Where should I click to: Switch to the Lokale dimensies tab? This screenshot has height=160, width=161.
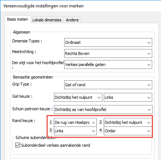point(47,20)
